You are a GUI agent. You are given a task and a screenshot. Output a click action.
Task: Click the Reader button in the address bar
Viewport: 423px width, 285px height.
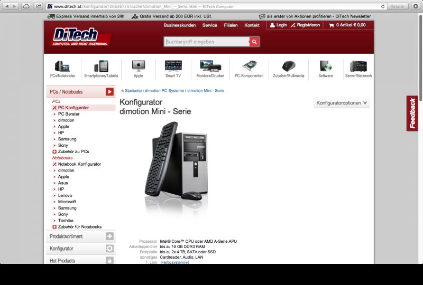tap(398, 6)
